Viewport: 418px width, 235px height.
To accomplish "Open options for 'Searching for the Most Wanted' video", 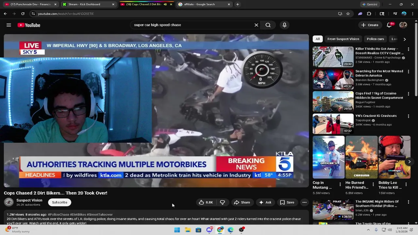I will pos(408,71).
